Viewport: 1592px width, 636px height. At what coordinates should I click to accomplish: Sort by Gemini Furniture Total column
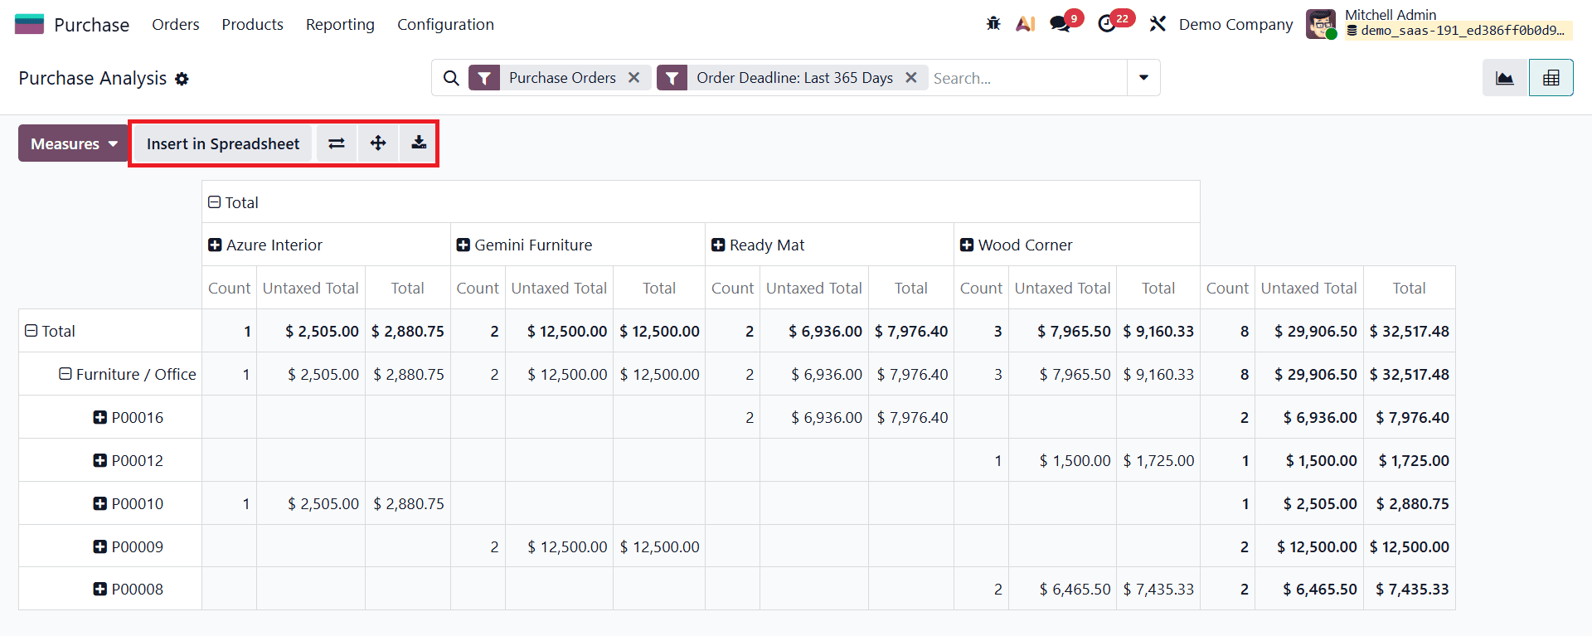point(659,288)
